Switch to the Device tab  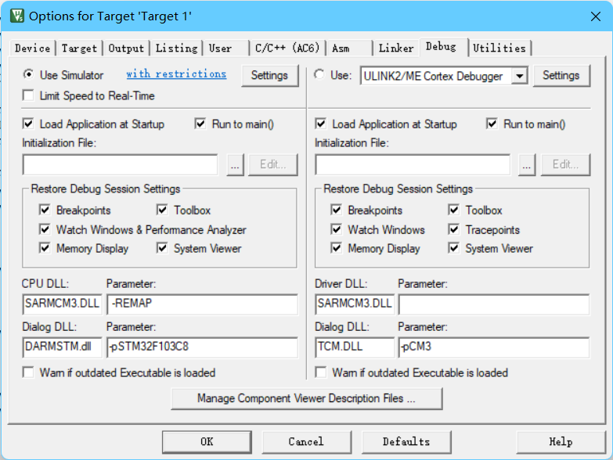coord(32,49)
